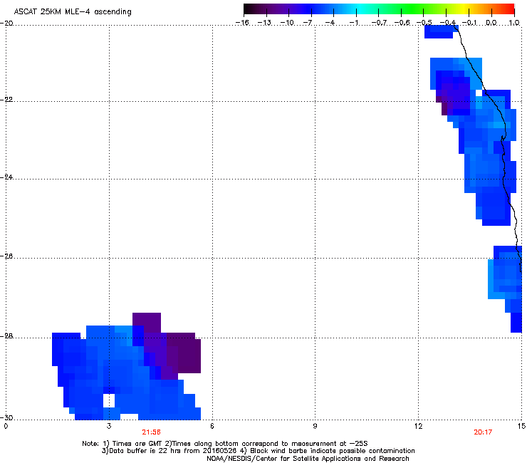Screen dimensions: 527x463
Task: Click the color bar label "-0.7"
Action: click(x=379, y=23)
